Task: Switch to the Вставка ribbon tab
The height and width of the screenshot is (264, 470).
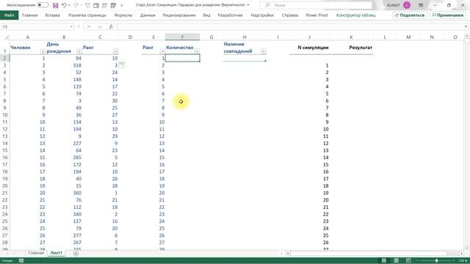Action: pyautogui.click(x=52, y=15)
